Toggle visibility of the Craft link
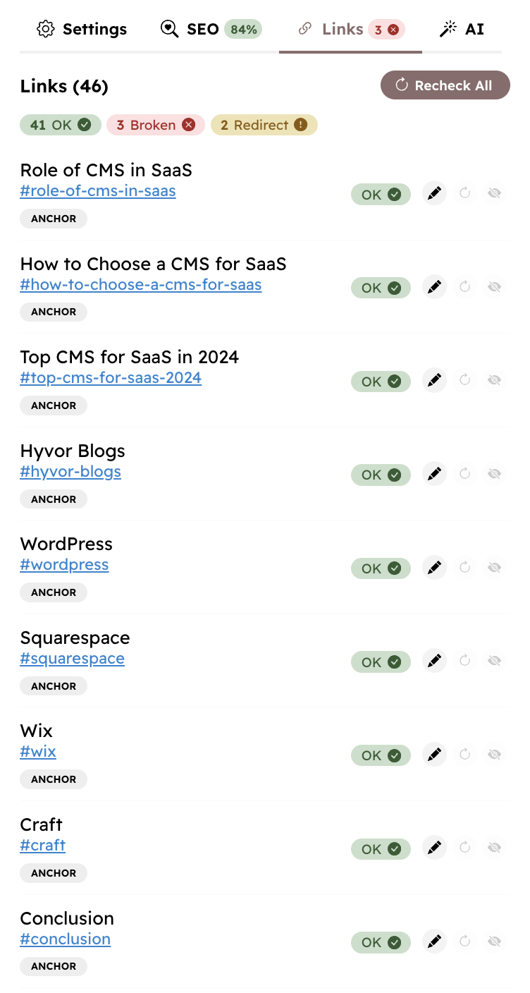 [x=494, y=848]
